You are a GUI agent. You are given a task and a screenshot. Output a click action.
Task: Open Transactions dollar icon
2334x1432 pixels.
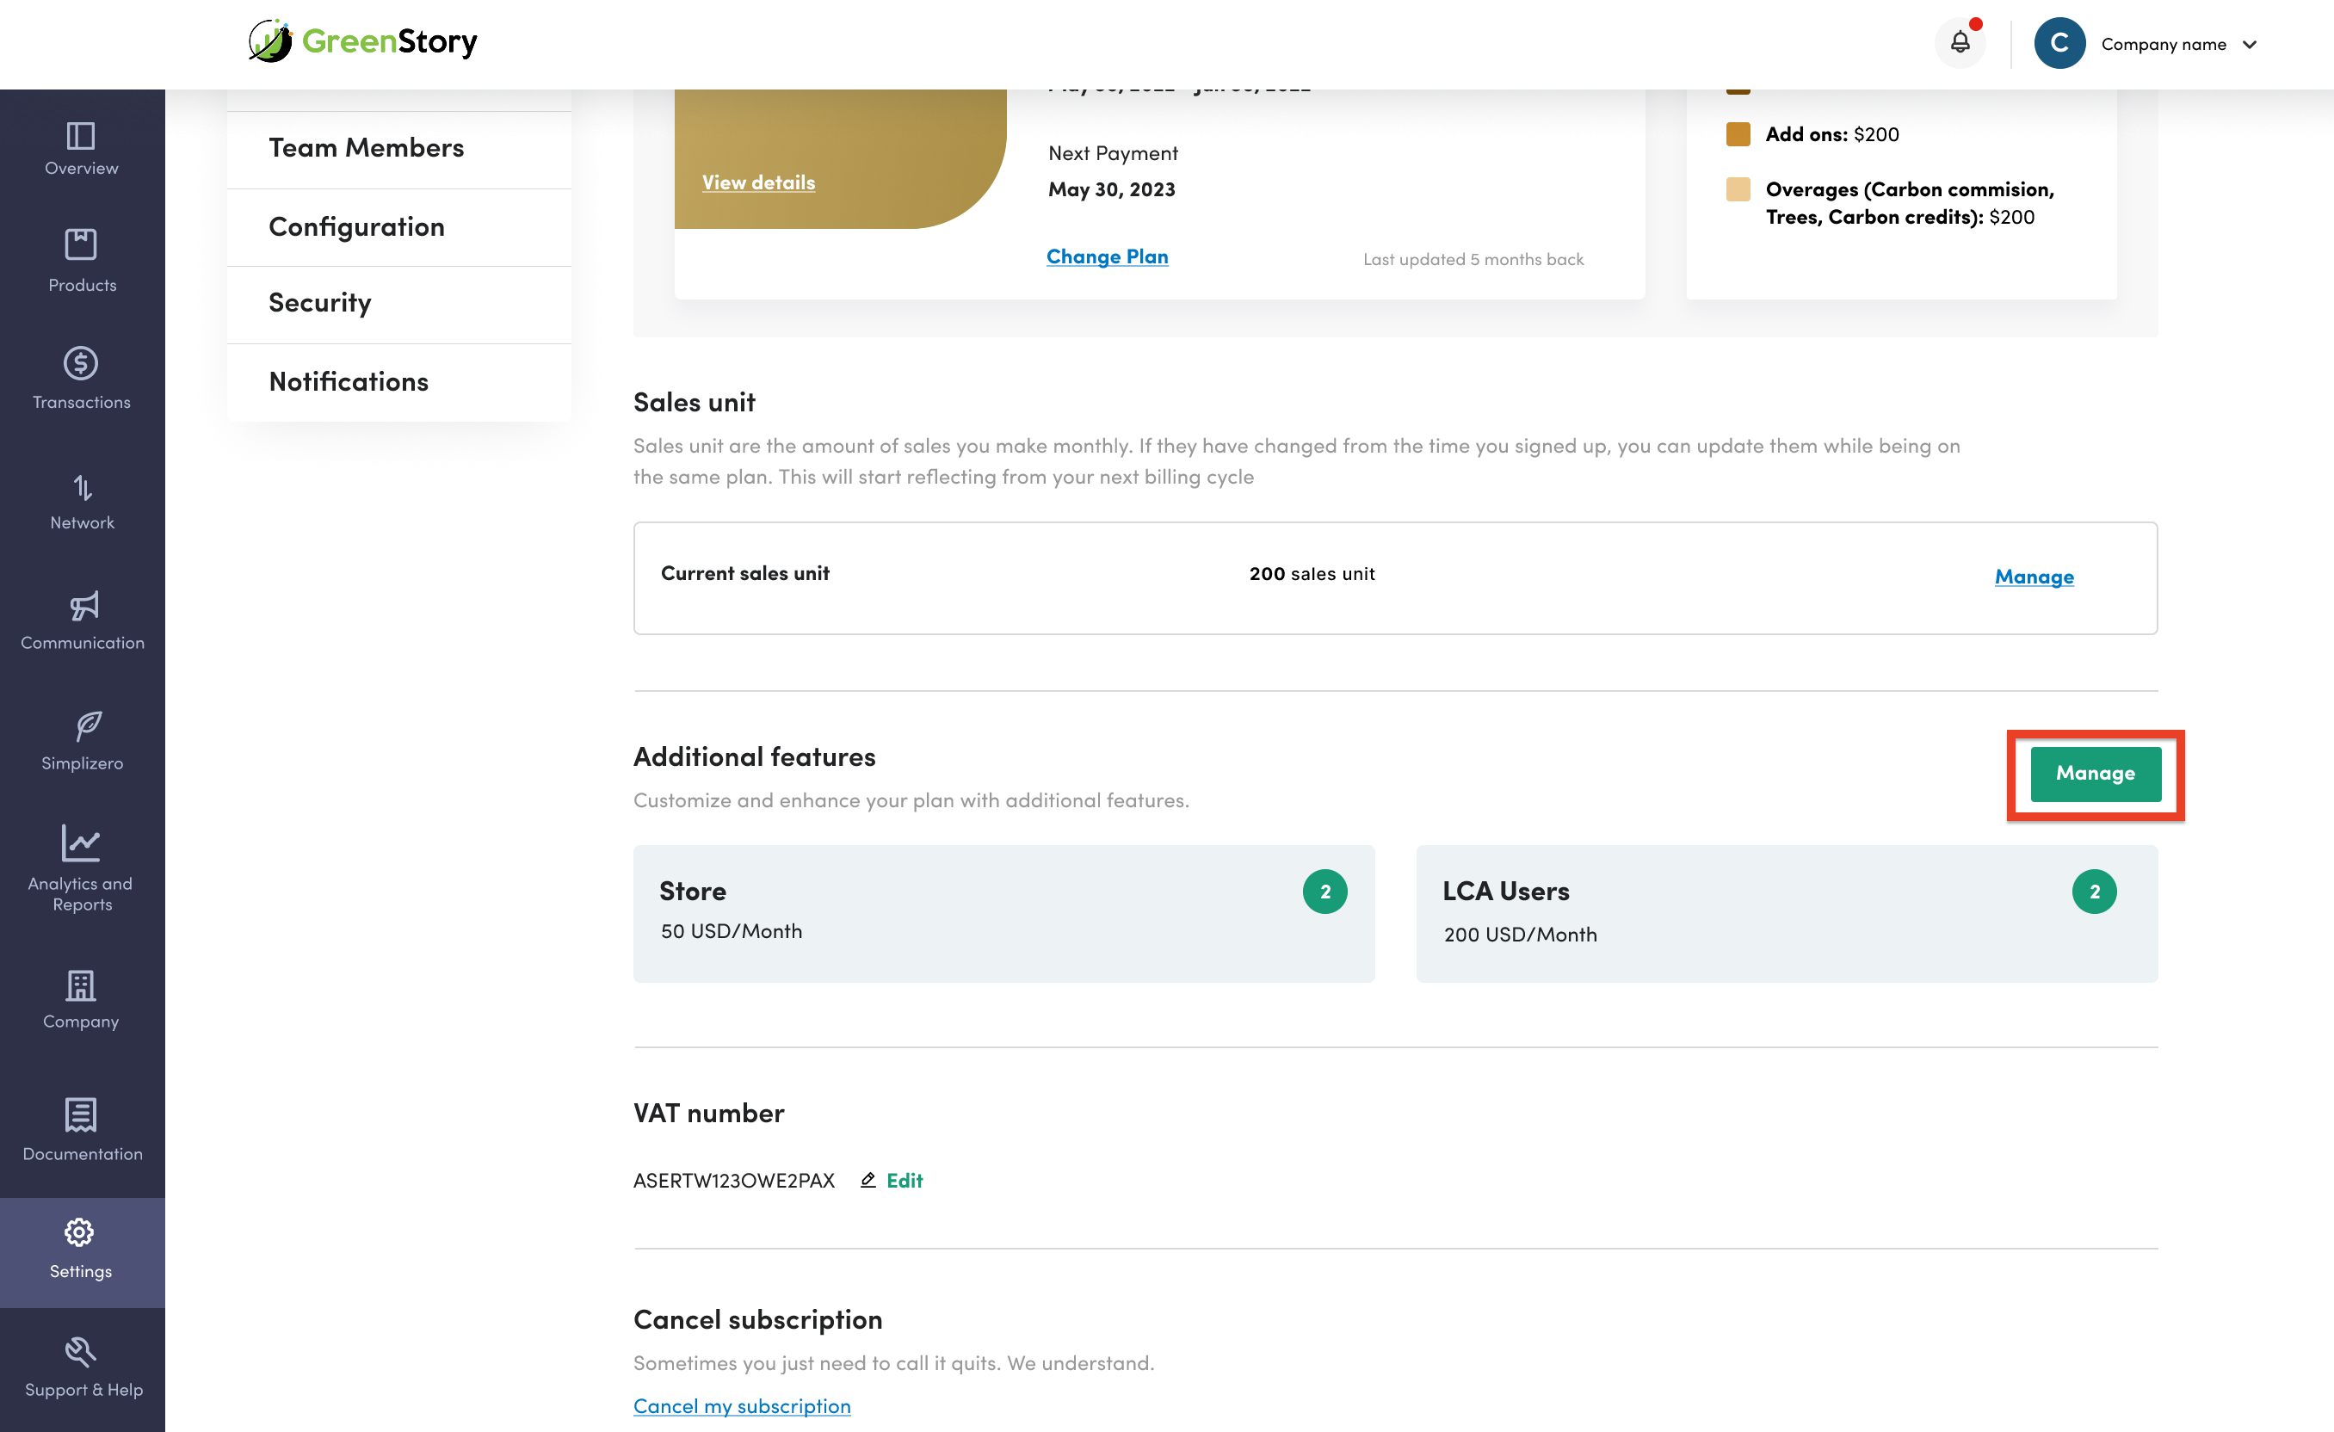click(81, 364)
